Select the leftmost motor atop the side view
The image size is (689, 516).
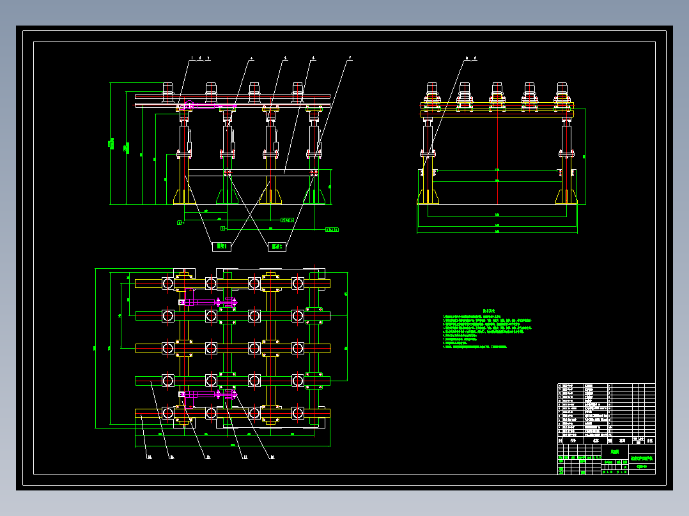point(432,93)
